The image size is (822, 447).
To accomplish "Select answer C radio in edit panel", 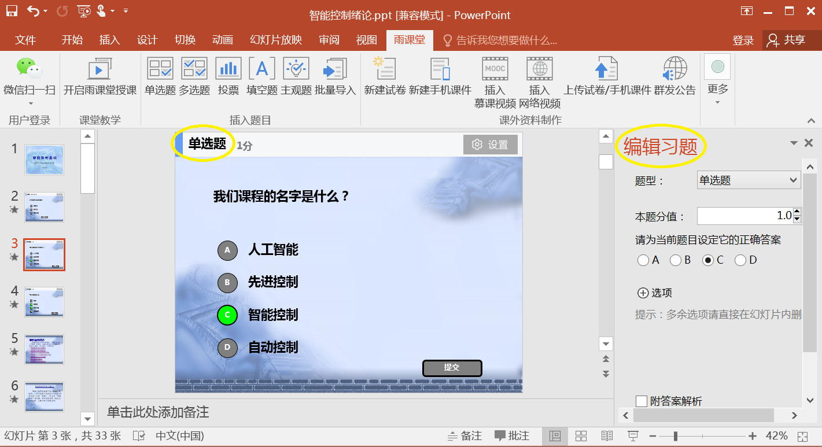I will 707,260.
